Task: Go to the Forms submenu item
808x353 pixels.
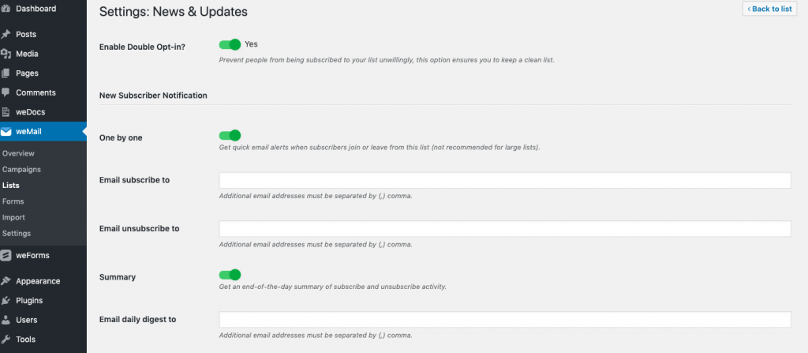Action: click(x=13, y=201)
